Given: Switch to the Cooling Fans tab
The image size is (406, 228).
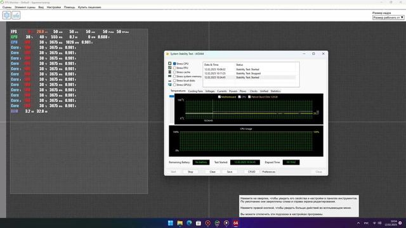Looking at the screenshot, I should coord(195,91).
